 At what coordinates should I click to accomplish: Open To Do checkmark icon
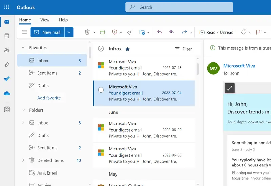pyautogui.click(x=7, y=79)
